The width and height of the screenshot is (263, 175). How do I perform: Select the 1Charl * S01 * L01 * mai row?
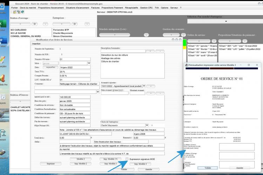(238, 46)
